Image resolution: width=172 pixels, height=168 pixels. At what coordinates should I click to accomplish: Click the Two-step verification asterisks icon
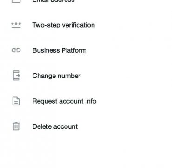pyautogui.click(x=16, y=25)
